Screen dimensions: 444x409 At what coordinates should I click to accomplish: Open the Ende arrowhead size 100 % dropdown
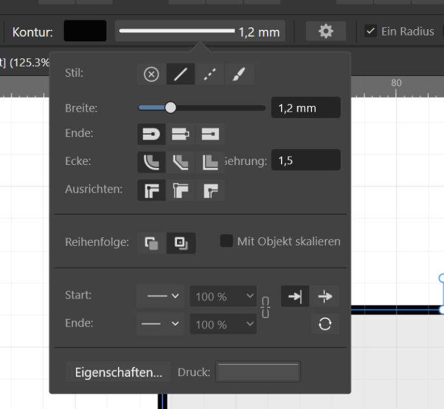point(223,324)
